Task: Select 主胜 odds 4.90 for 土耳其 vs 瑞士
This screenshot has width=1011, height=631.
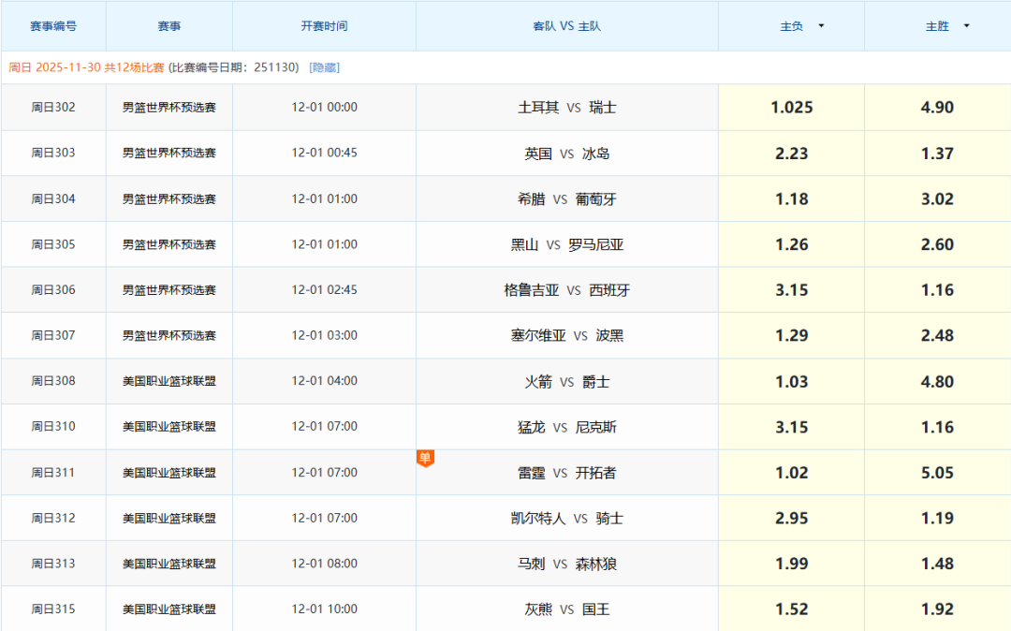Action: (x=937, y=107)
